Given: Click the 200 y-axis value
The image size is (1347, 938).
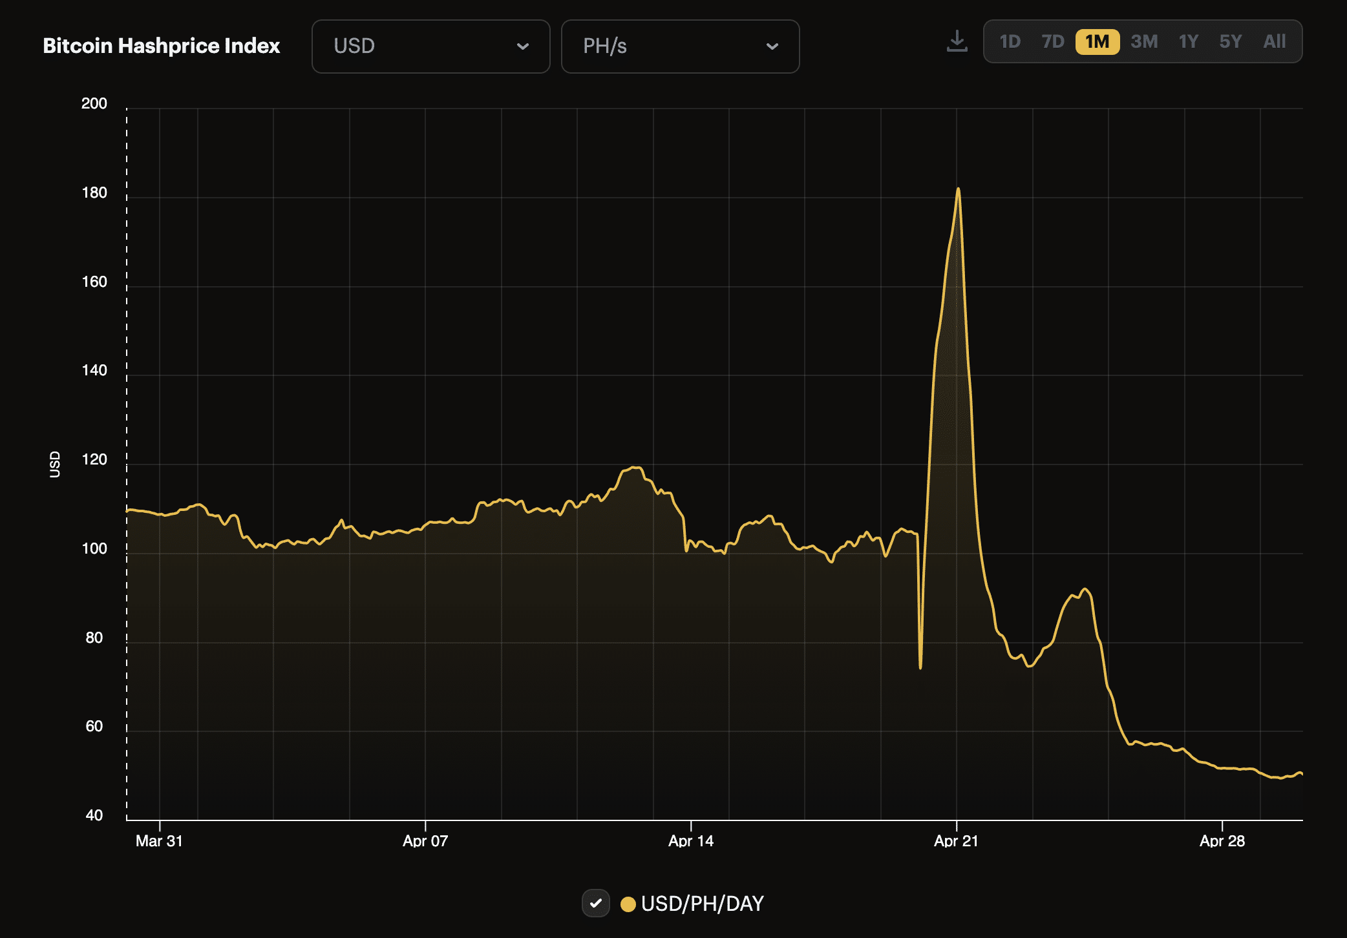Looking at the screenshot, I should point(94,103).
